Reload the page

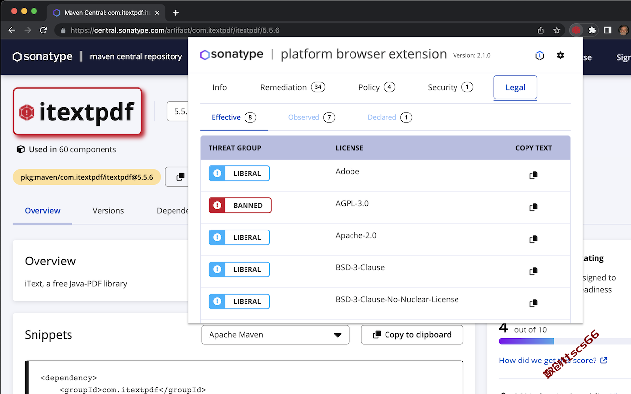click(43, 30)
